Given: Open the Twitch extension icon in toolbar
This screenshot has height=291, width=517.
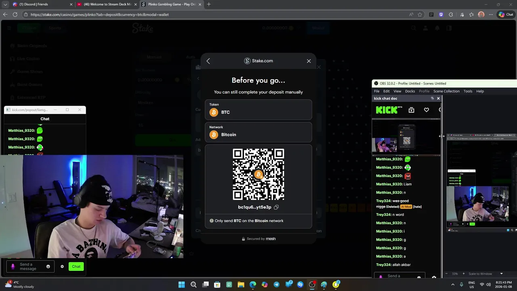Looking at the screenshot, I should 441,15.
